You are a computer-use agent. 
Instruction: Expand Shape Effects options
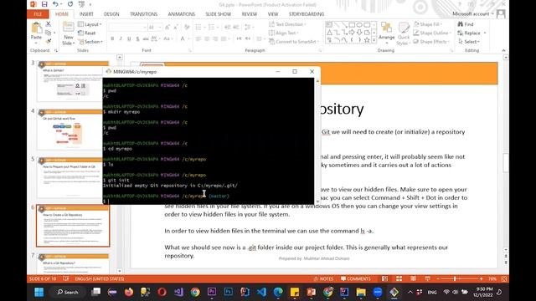[431, 41]
